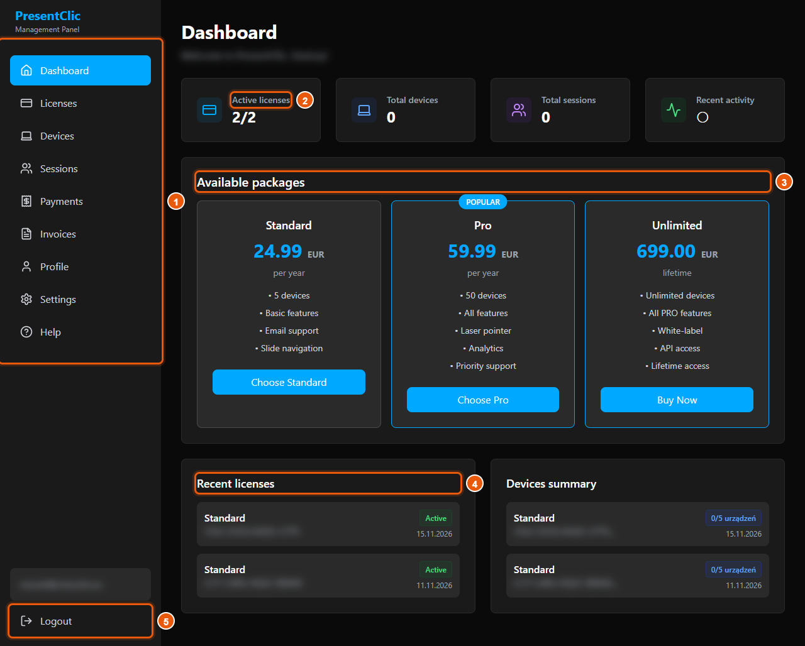Viewport: 805px width, 646px height.
Task: Go to the Profile page
Action: click(80, 266)
